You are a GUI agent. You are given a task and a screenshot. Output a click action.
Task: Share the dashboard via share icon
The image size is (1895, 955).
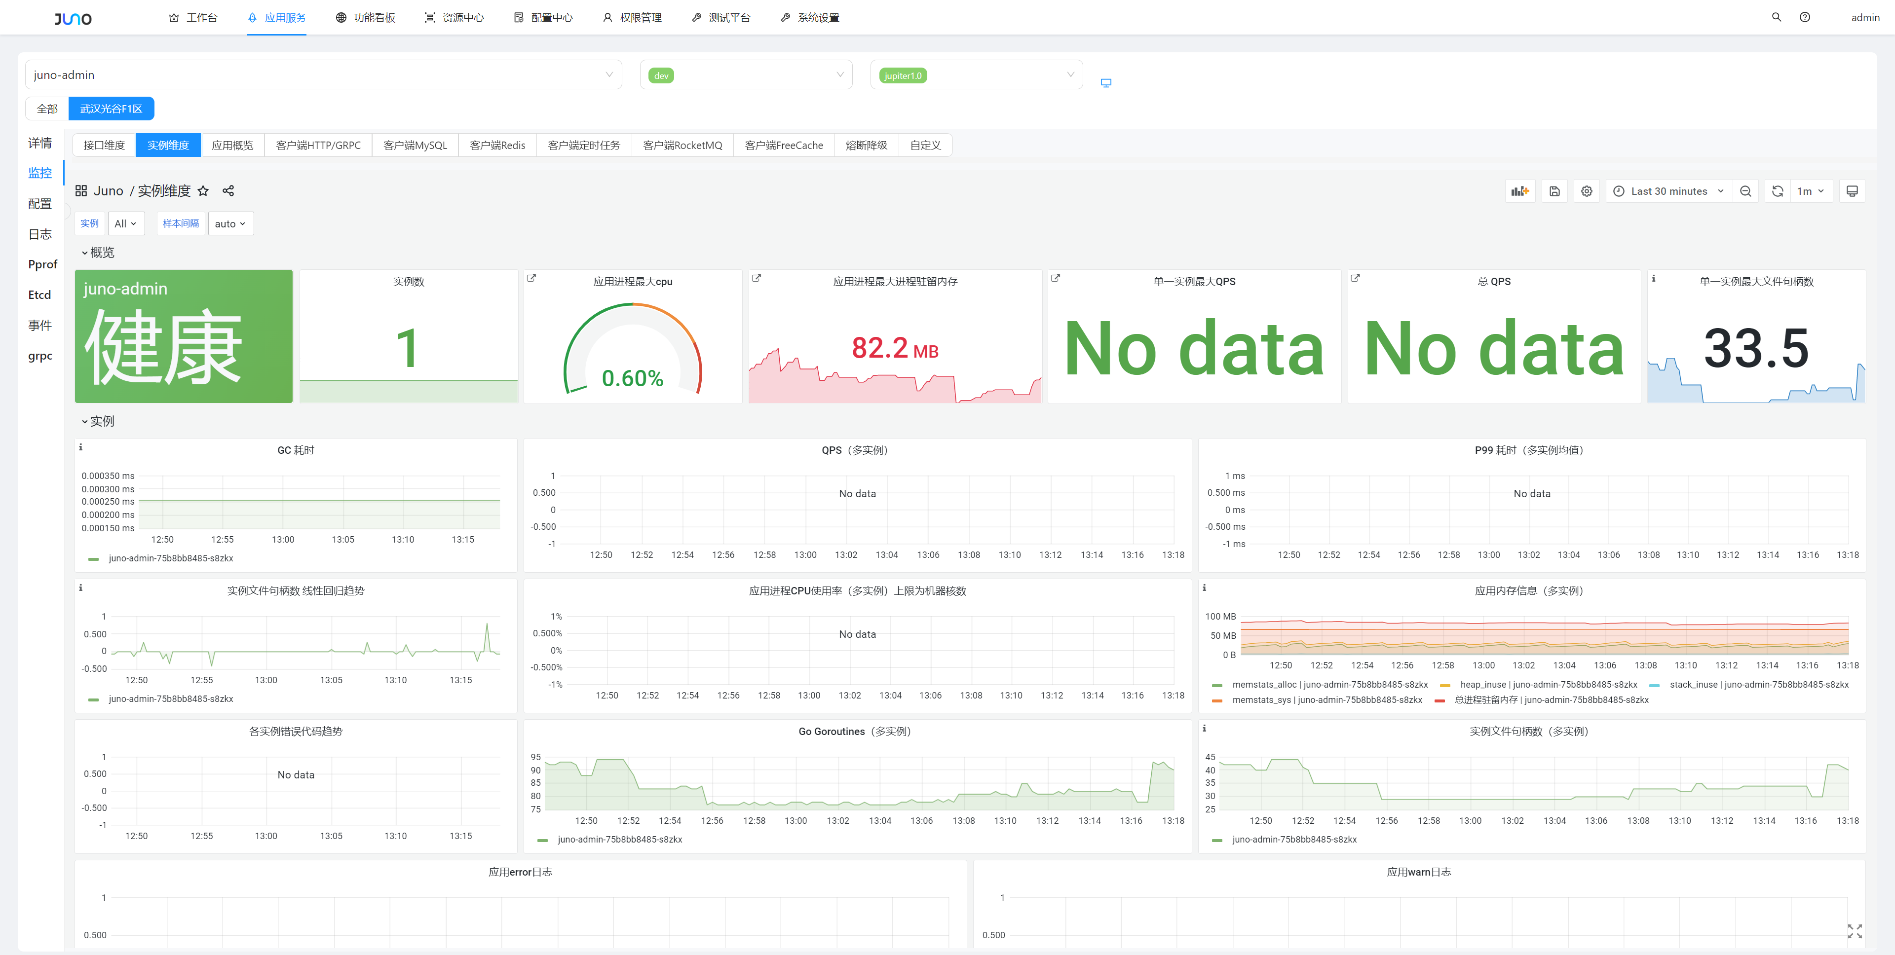[x=228, y=191]
